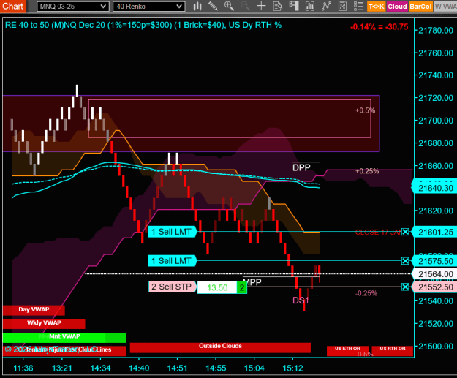Open the properties list icon
Image resolution: width=457 pixels, height=378 pixels.
[x=358, y=6]
